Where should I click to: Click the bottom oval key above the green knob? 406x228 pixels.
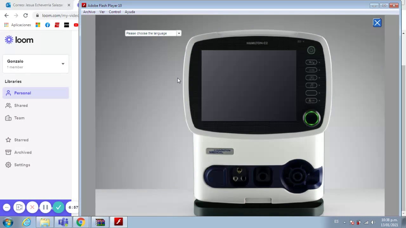point(311,100)
